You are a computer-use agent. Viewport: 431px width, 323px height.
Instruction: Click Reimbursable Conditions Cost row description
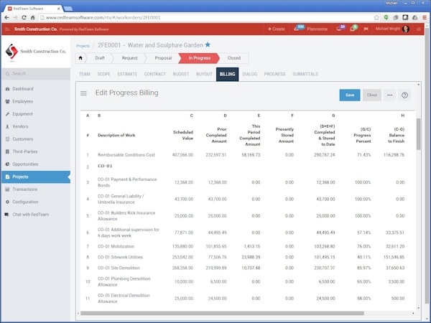click(126, 155)
